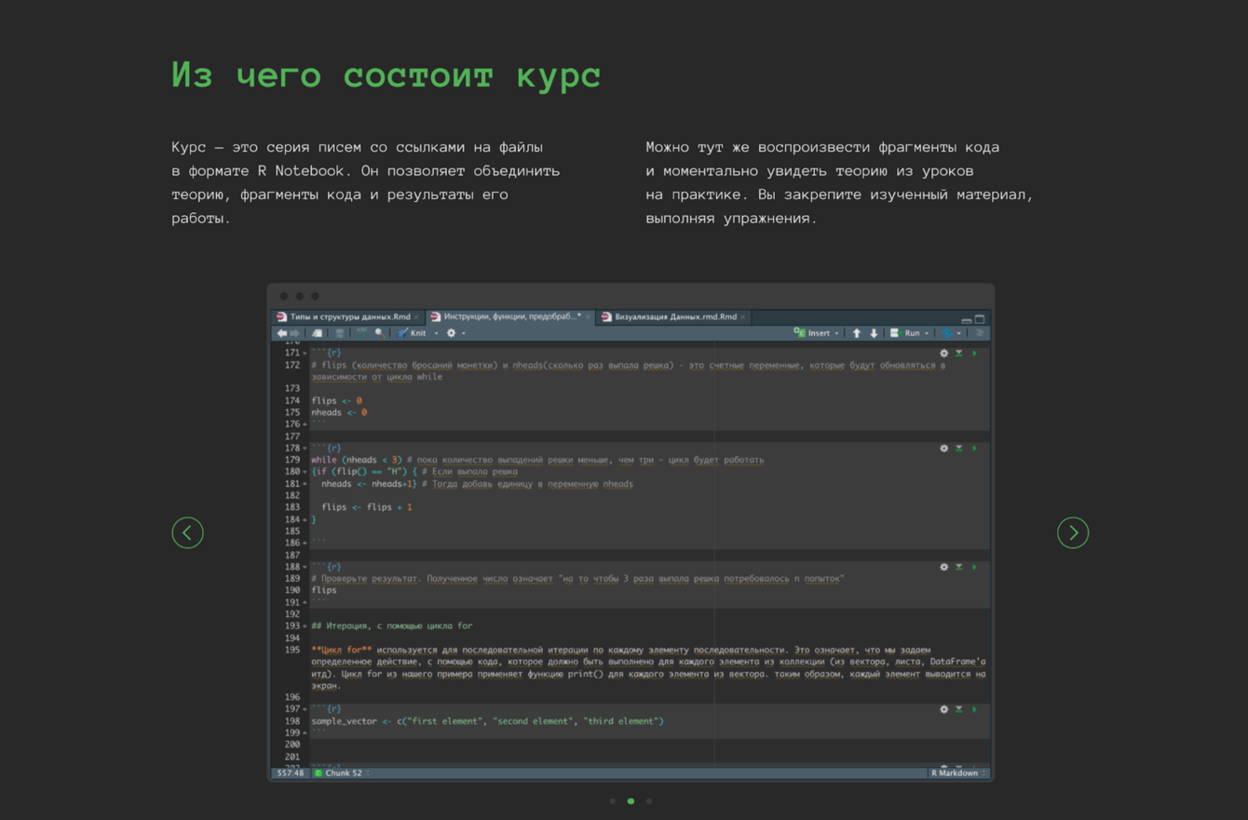Go to next chunk with down arrow

click(x=874, y=333)
